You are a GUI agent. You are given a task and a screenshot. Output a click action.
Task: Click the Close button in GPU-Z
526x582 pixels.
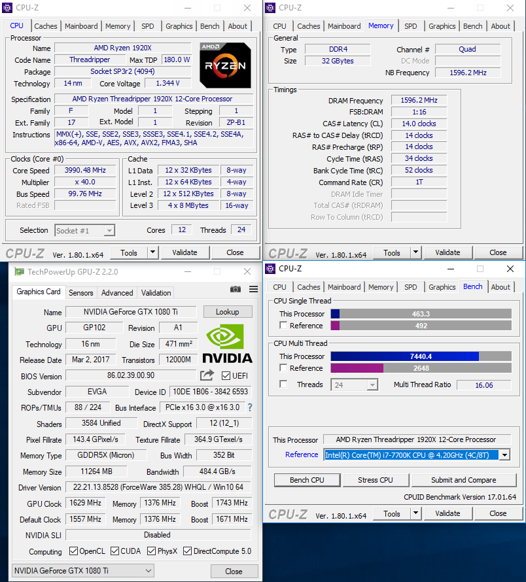point(234,572)
